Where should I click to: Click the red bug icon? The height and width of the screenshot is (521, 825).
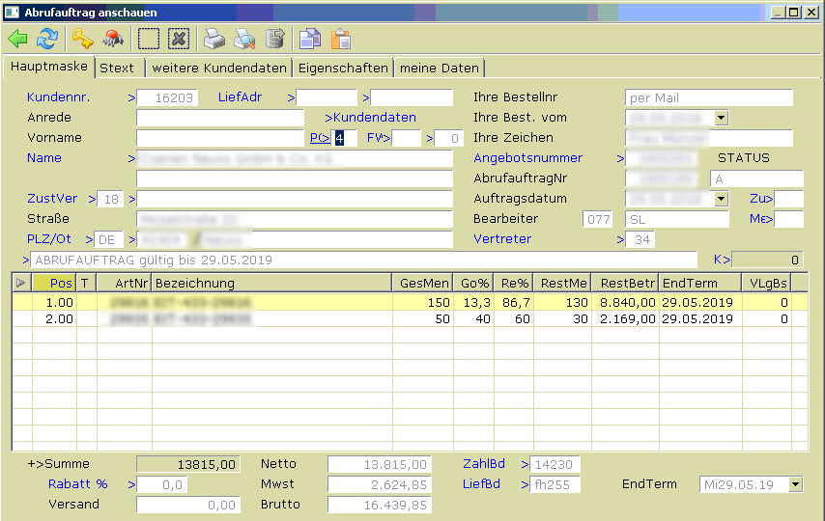pos(113,39)
